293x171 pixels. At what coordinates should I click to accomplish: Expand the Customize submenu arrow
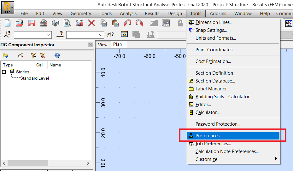coord(276,159)
